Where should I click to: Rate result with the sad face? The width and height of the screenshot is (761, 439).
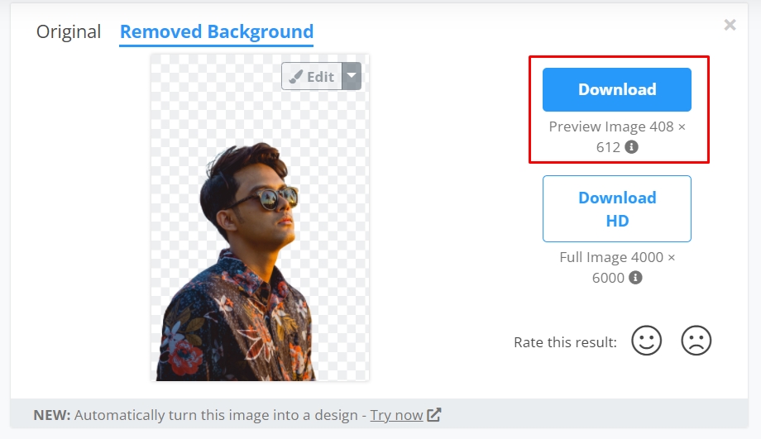pos(696,341)
